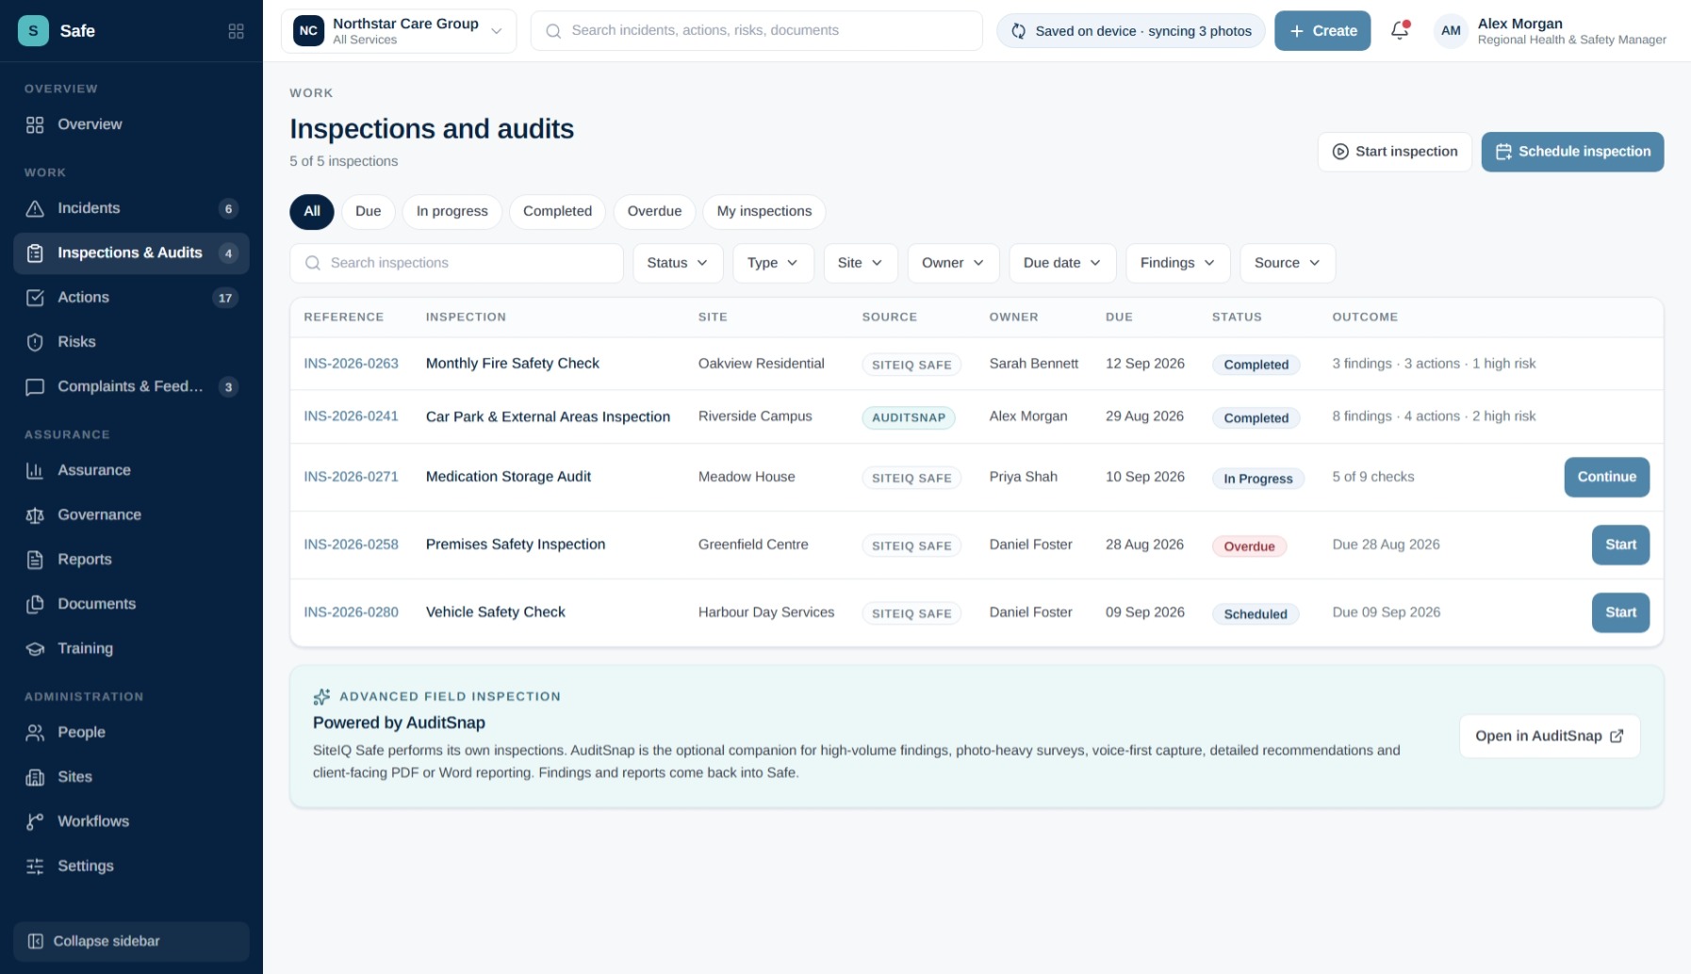Open reference link INS-2026-0258
Viewport: 1691px width, 974px height.
351,544
